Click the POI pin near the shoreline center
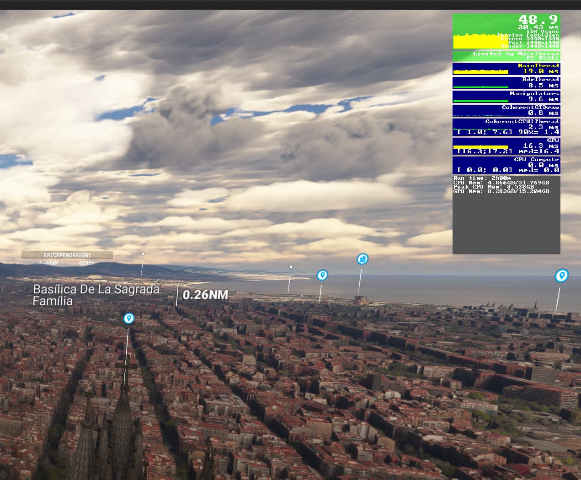The image size is (581, 480). [322, 275]
